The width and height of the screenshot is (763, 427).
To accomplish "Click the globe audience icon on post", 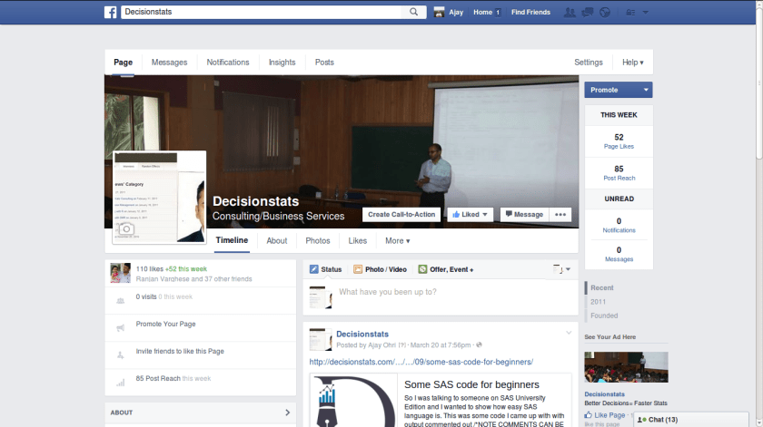I will [x=479, y=345].
